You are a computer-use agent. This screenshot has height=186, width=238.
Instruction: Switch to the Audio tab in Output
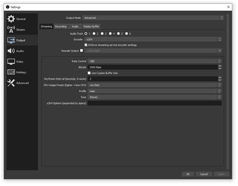point(75,27)
